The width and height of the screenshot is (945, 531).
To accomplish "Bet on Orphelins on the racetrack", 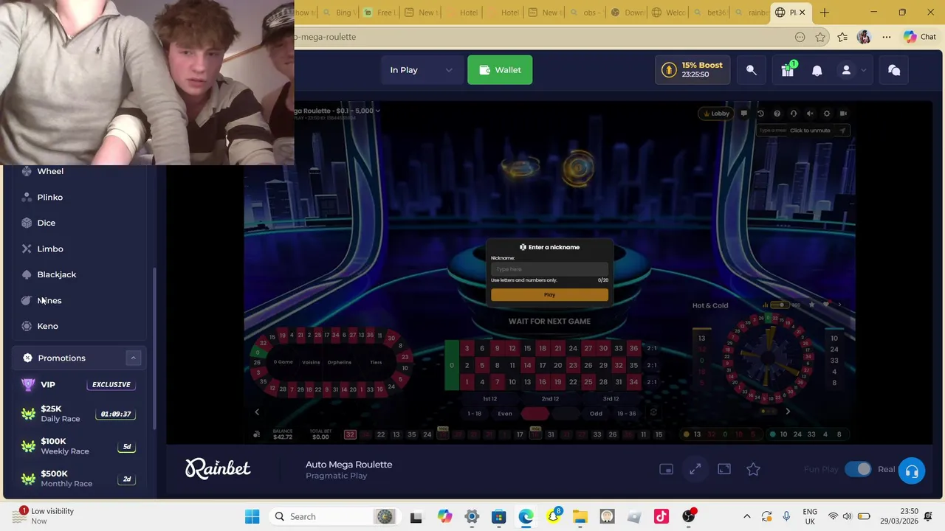I will click(340, 362).
